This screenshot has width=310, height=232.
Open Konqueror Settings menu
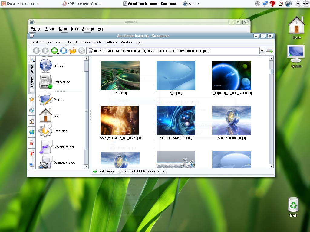111,42
